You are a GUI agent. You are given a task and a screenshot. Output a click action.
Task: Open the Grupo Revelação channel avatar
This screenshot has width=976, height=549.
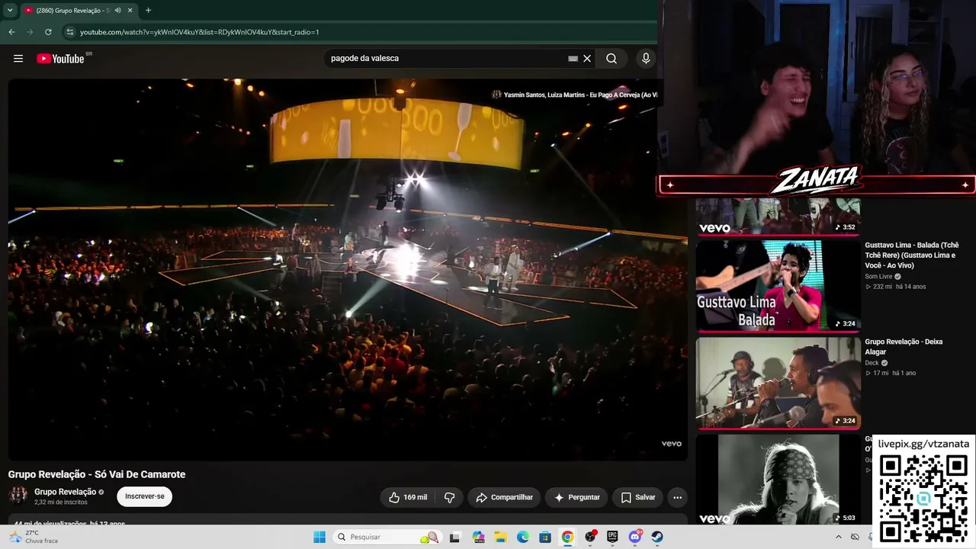tap(18, 495)
